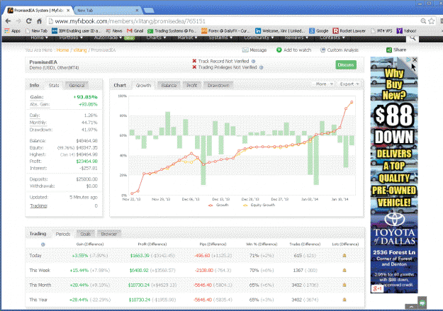Switch to the General info tab
The height and width of the screenshot is (311, 443).
(x=77, y=85)
